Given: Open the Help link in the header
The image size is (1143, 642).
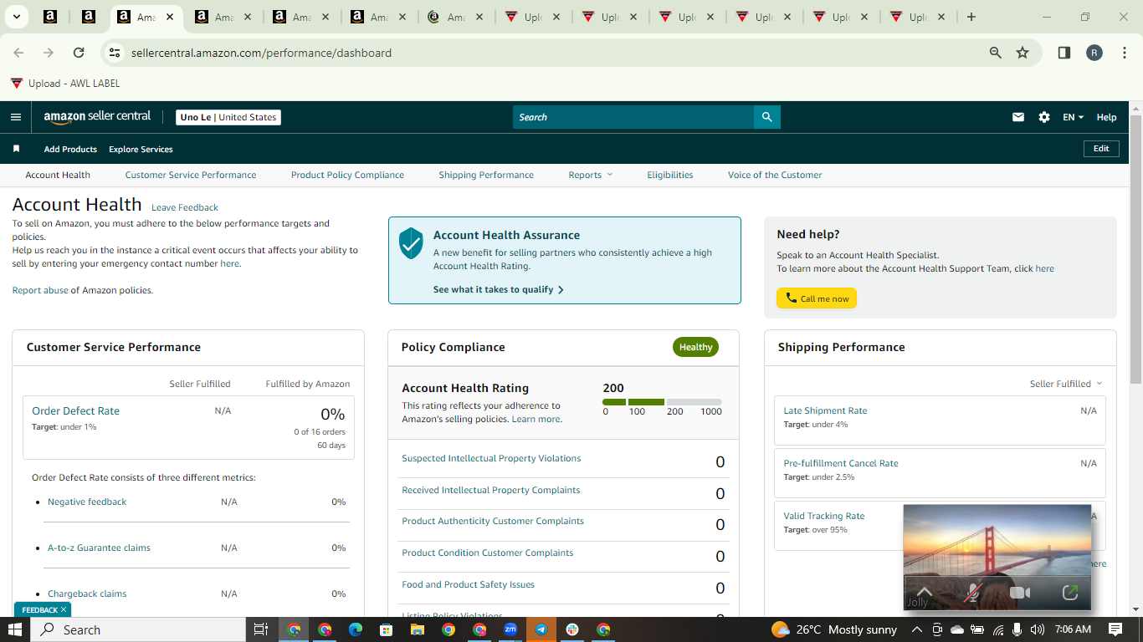Looking at the screenshot, I should (1106, 117).
